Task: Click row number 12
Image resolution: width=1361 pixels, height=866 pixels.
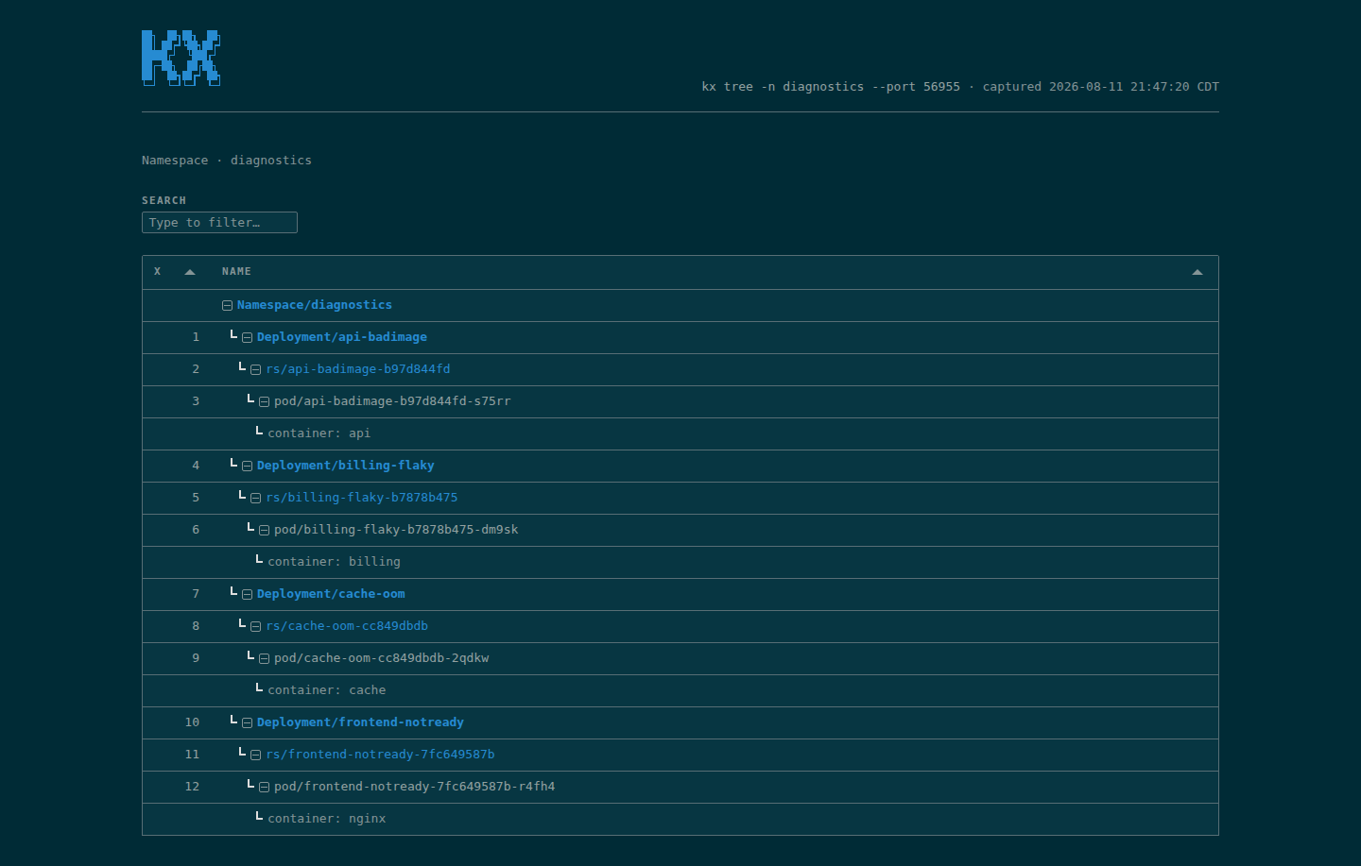Action: click(192, 787)
